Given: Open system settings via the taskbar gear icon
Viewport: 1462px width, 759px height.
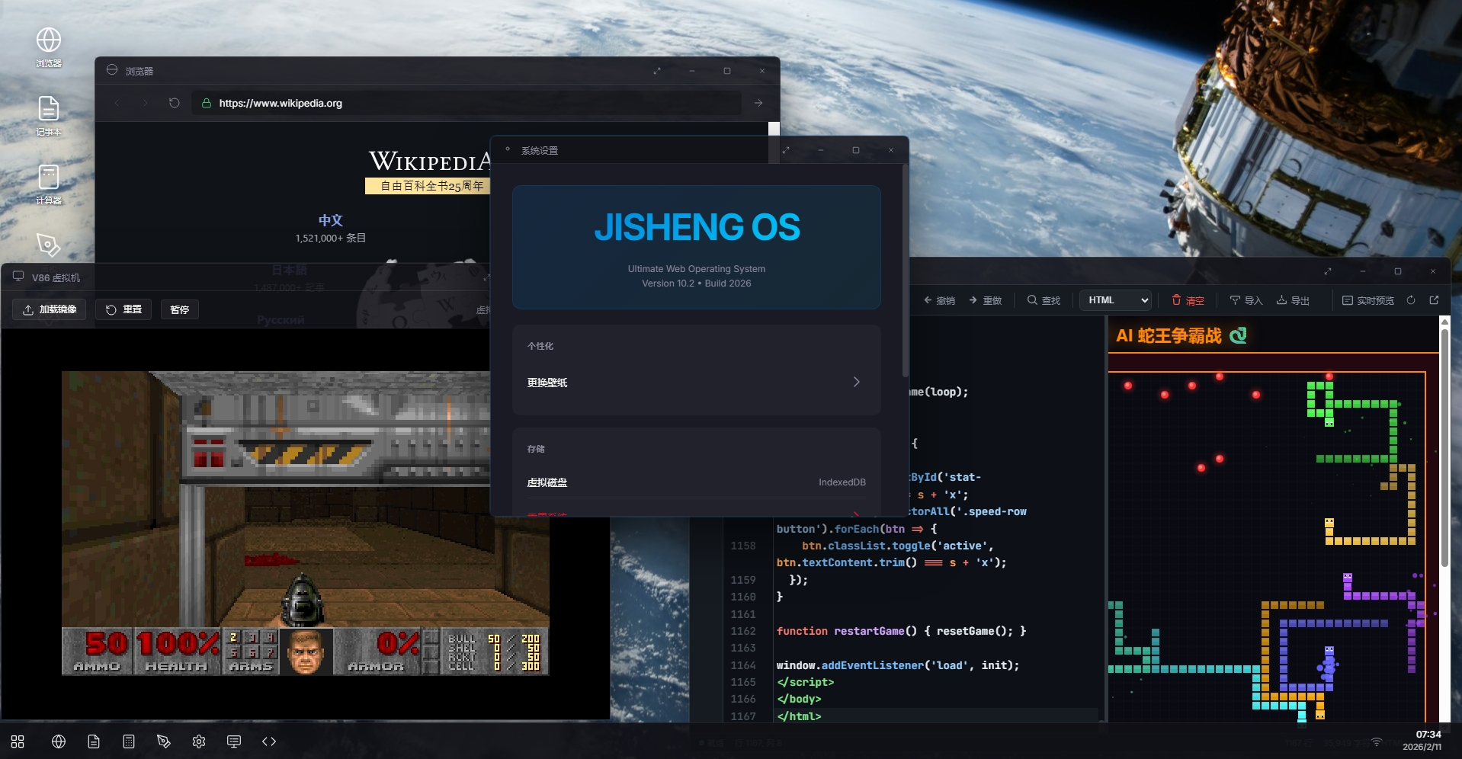Looking at the screenshot, I should click(x=199, y=741).
